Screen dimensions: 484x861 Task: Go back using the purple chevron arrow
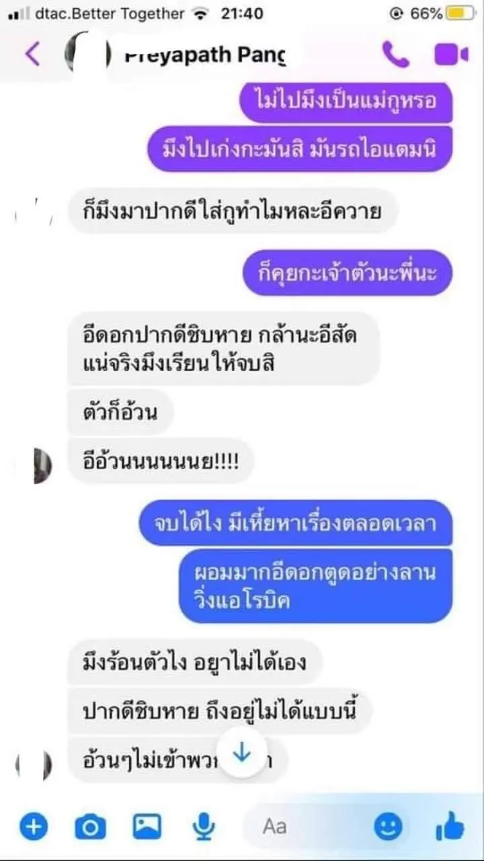(x=32, y=54)
